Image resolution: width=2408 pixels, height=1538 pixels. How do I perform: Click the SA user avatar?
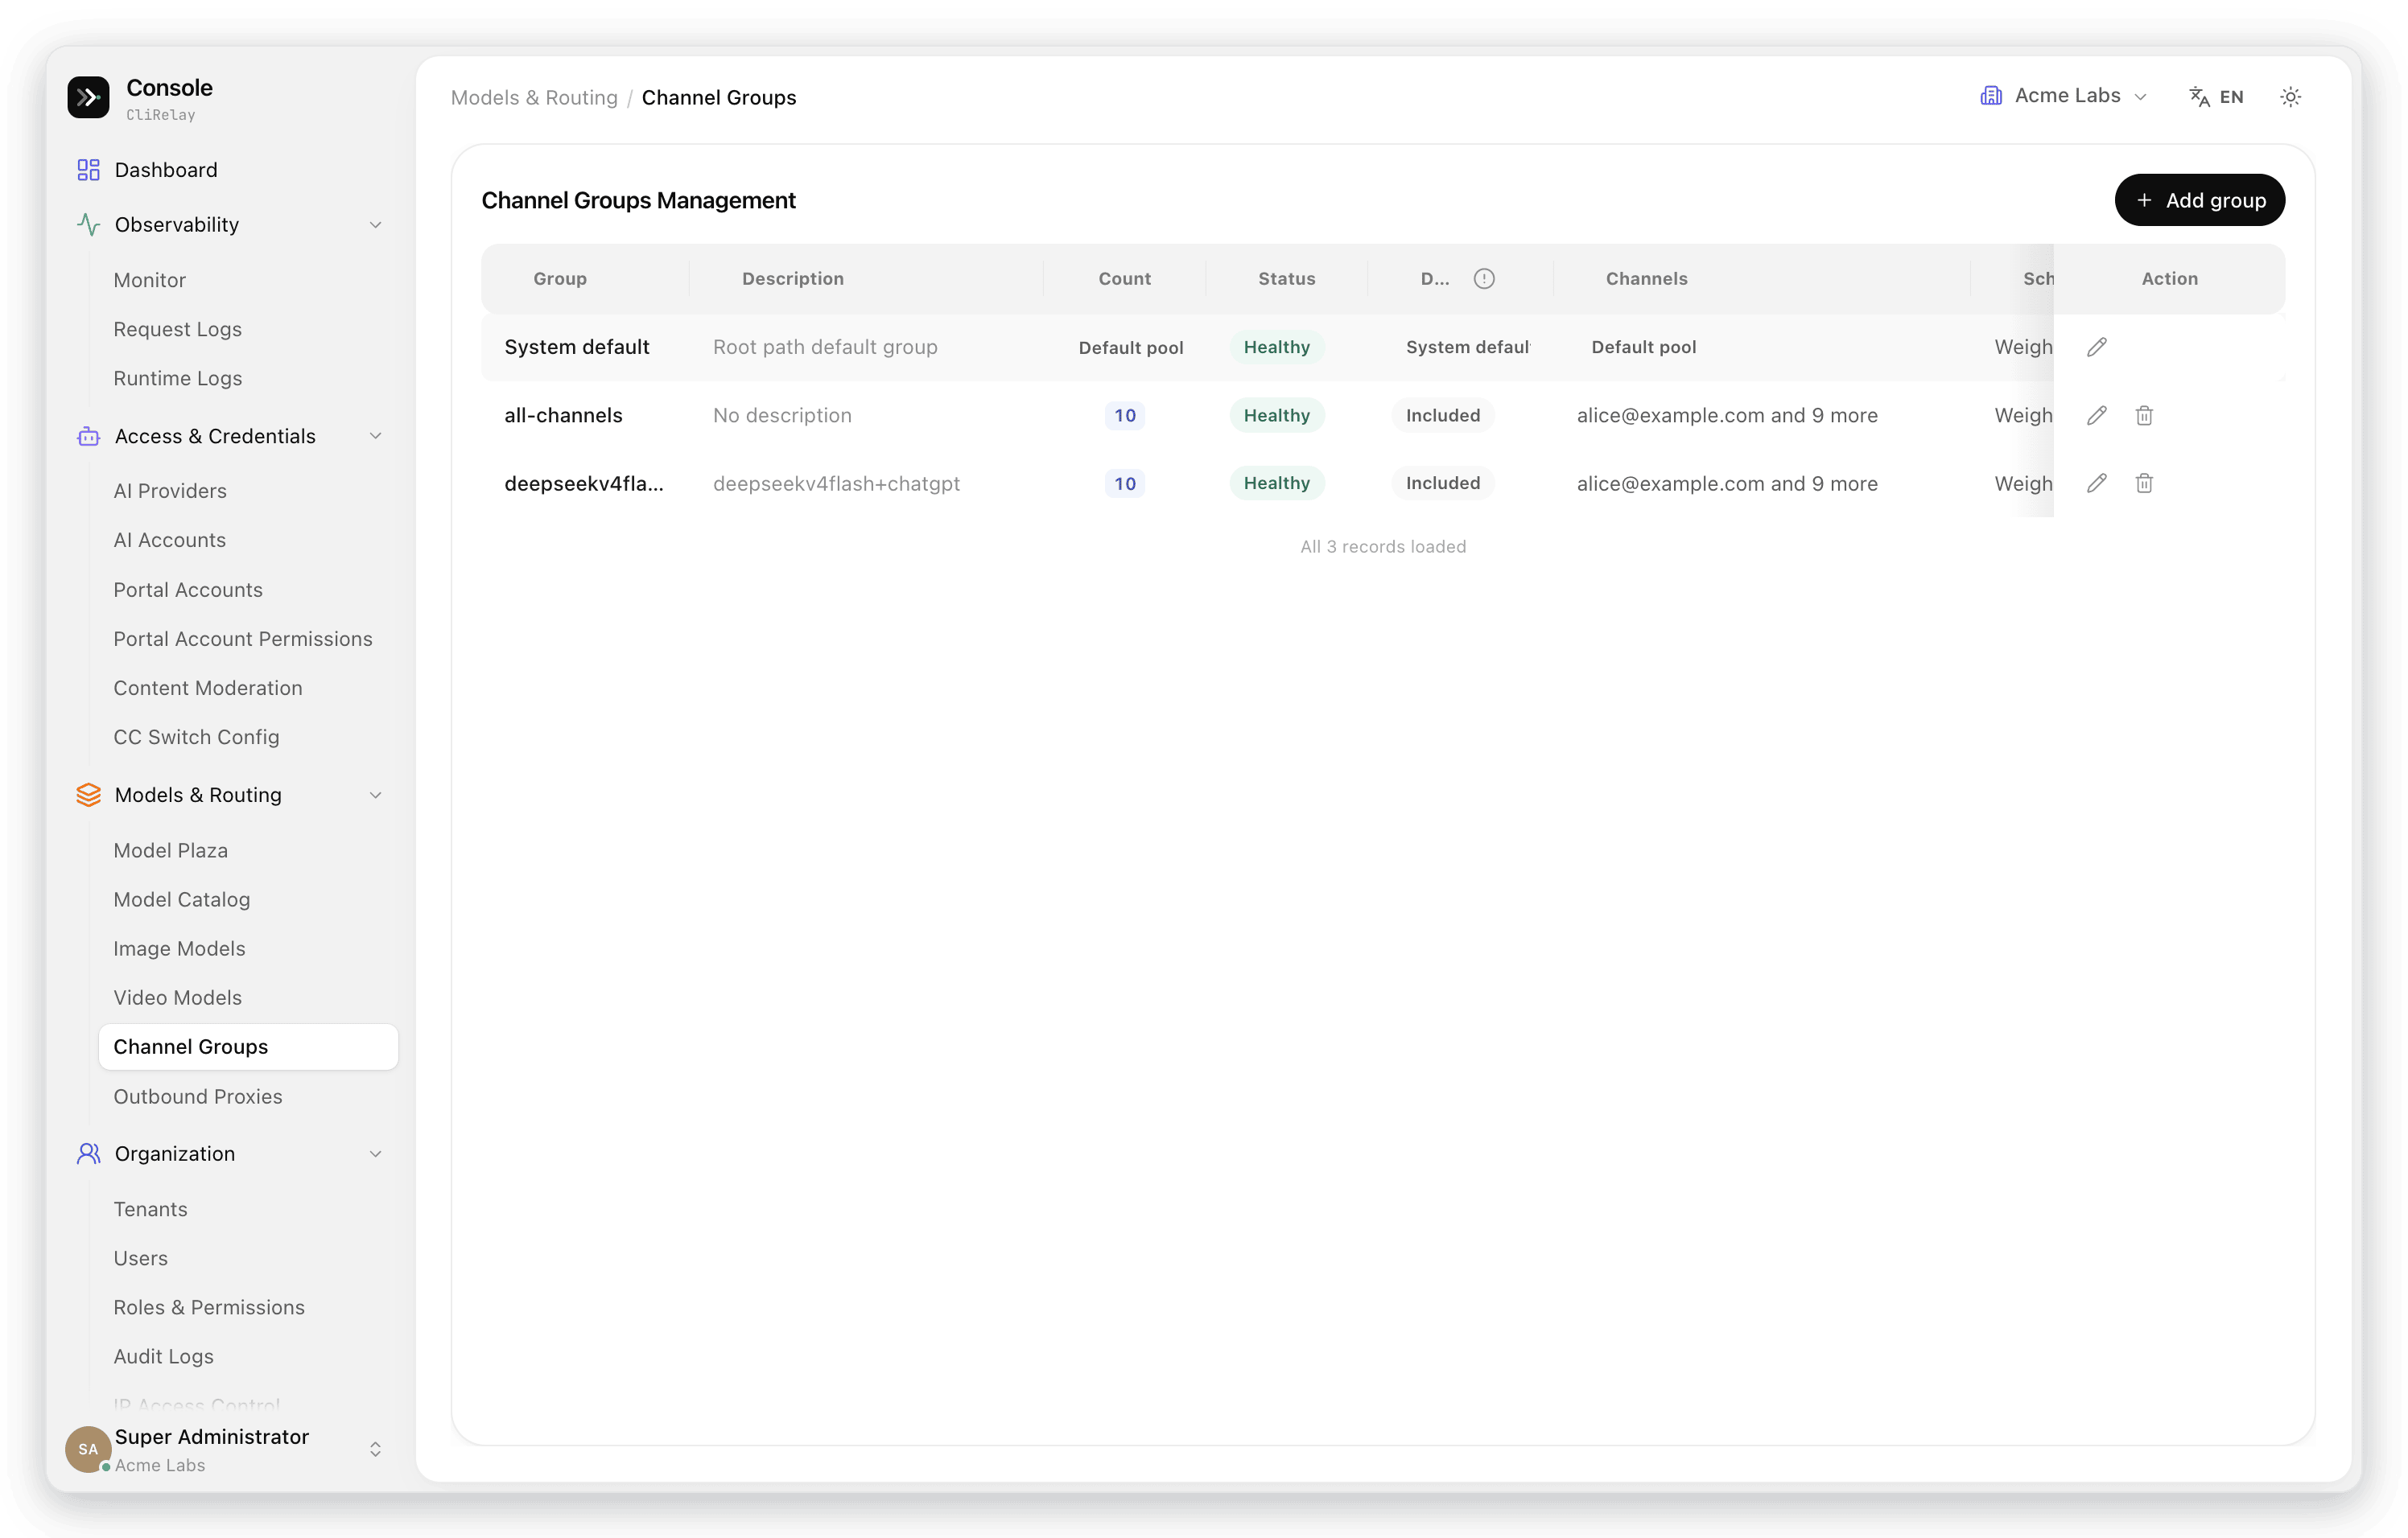pos(88,1449)
